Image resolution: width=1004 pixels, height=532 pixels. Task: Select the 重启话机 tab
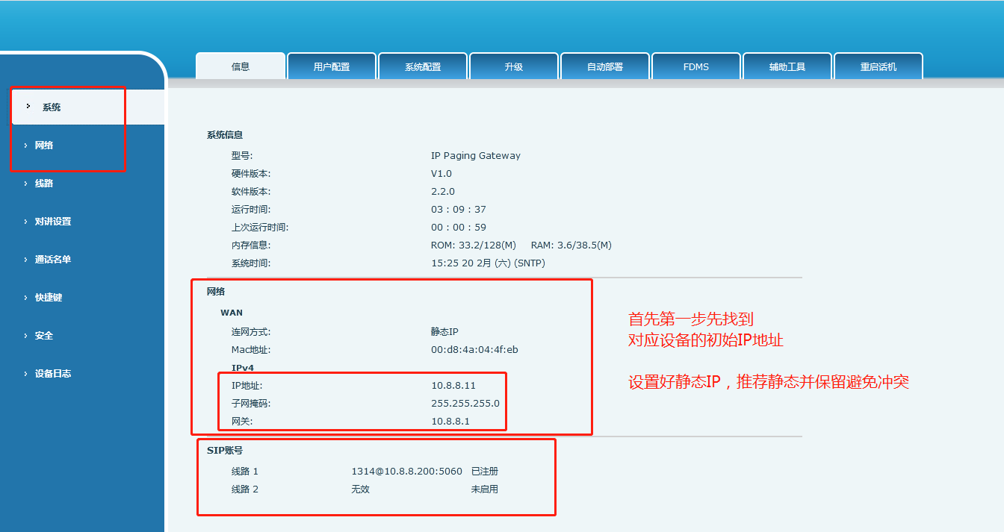[878, 66]
